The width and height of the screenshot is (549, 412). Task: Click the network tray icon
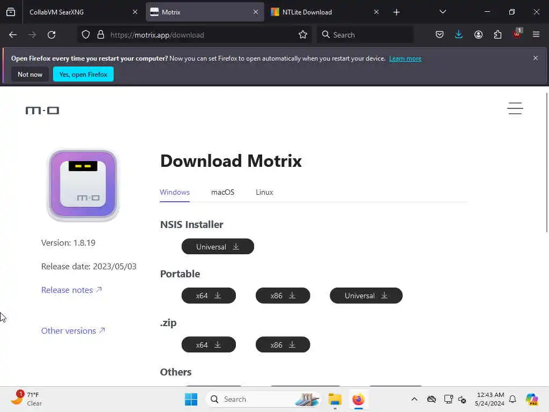[x=448, y=399]
